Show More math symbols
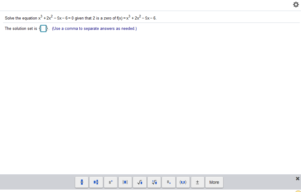 [214, 182]
